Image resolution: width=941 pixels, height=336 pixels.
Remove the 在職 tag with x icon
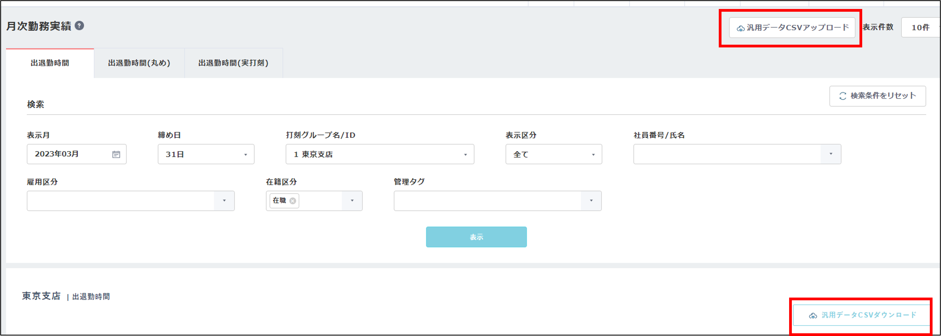[x=293, y=201]
